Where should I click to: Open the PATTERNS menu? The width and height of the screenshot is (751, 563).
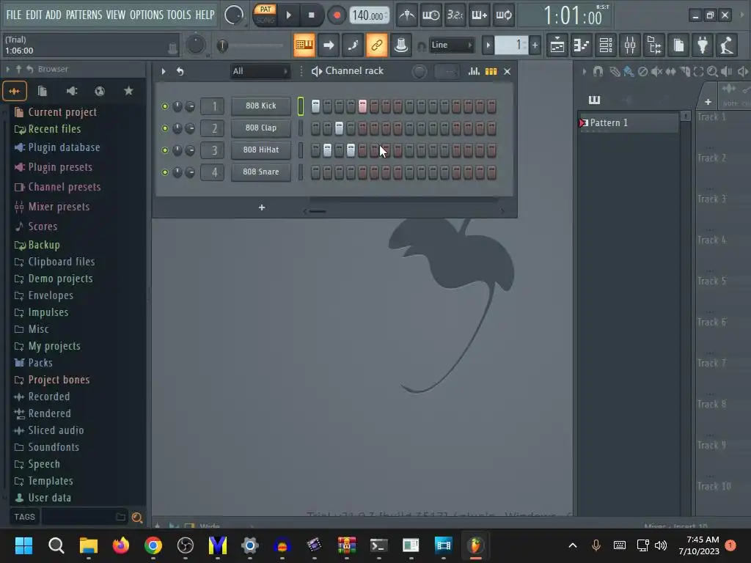point(84,15)
